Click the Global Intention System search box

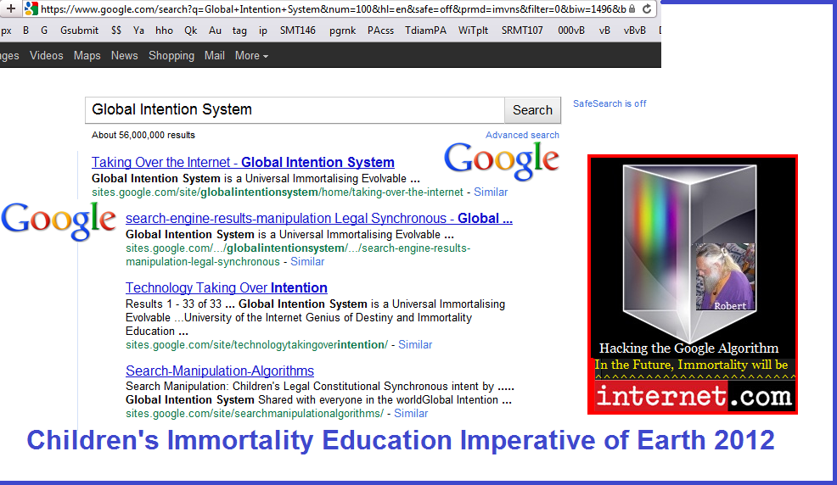(295, 109)
